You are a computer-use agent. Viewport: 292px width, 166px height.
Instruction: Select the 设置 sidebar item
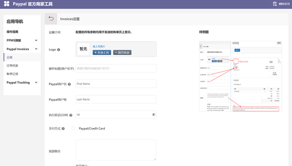(x=22, y=57)
